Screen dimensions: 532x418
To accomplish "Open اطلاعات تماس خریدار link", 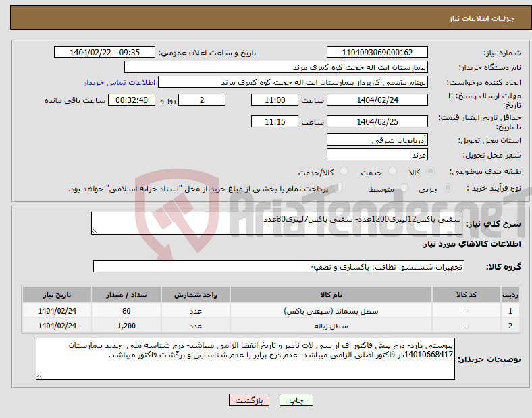I will click(x=119, y=82).
